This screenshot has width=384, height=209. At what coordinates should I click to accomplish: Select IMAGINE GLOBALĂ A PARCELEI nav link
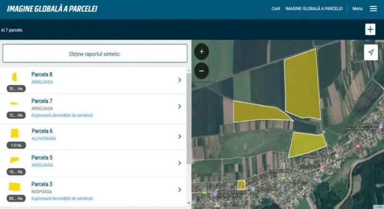(314, 9)
